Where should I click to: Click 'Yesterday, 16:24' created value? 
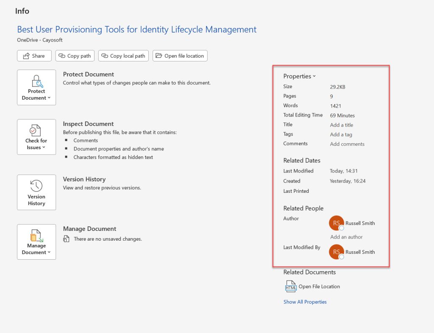(x=348, y=181)
